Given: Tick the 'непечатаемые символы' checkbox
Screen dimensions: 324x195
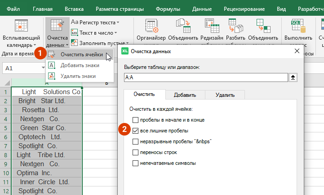Looking at the screenshot, I should (x=136, y=163).
